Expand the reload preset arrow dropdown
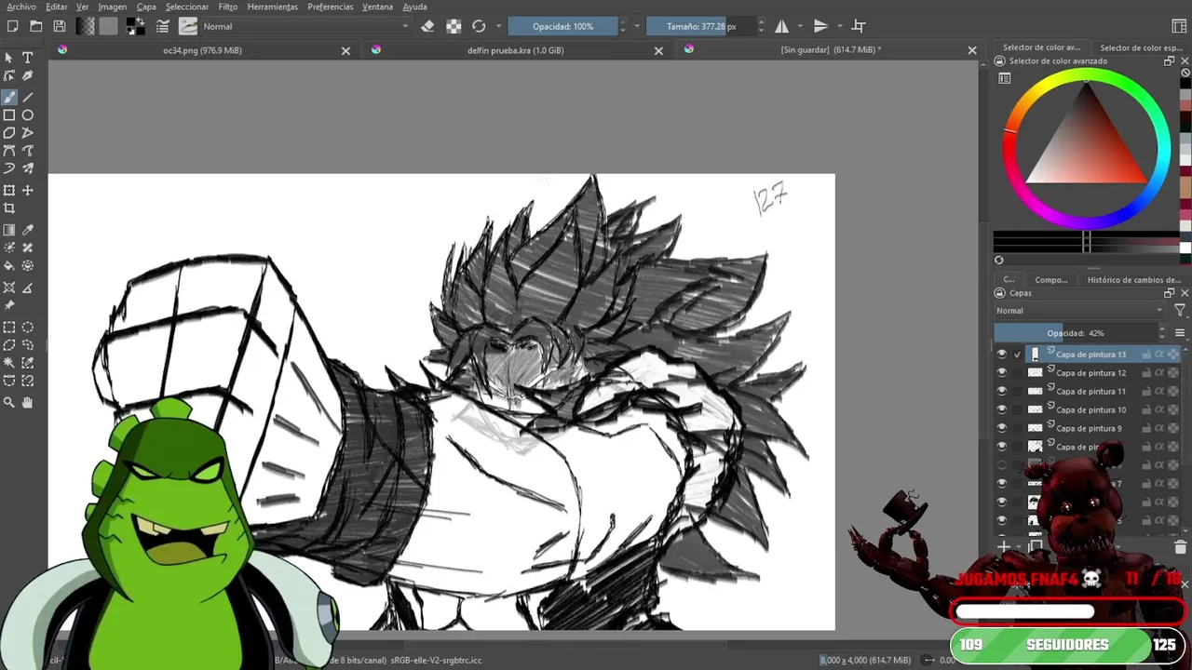 [x=499, y=26]
